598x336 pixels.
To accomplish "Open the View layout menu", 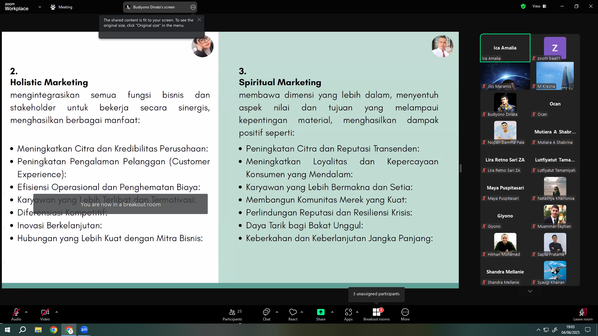I will pyautogui.click(x=539, y=6).
